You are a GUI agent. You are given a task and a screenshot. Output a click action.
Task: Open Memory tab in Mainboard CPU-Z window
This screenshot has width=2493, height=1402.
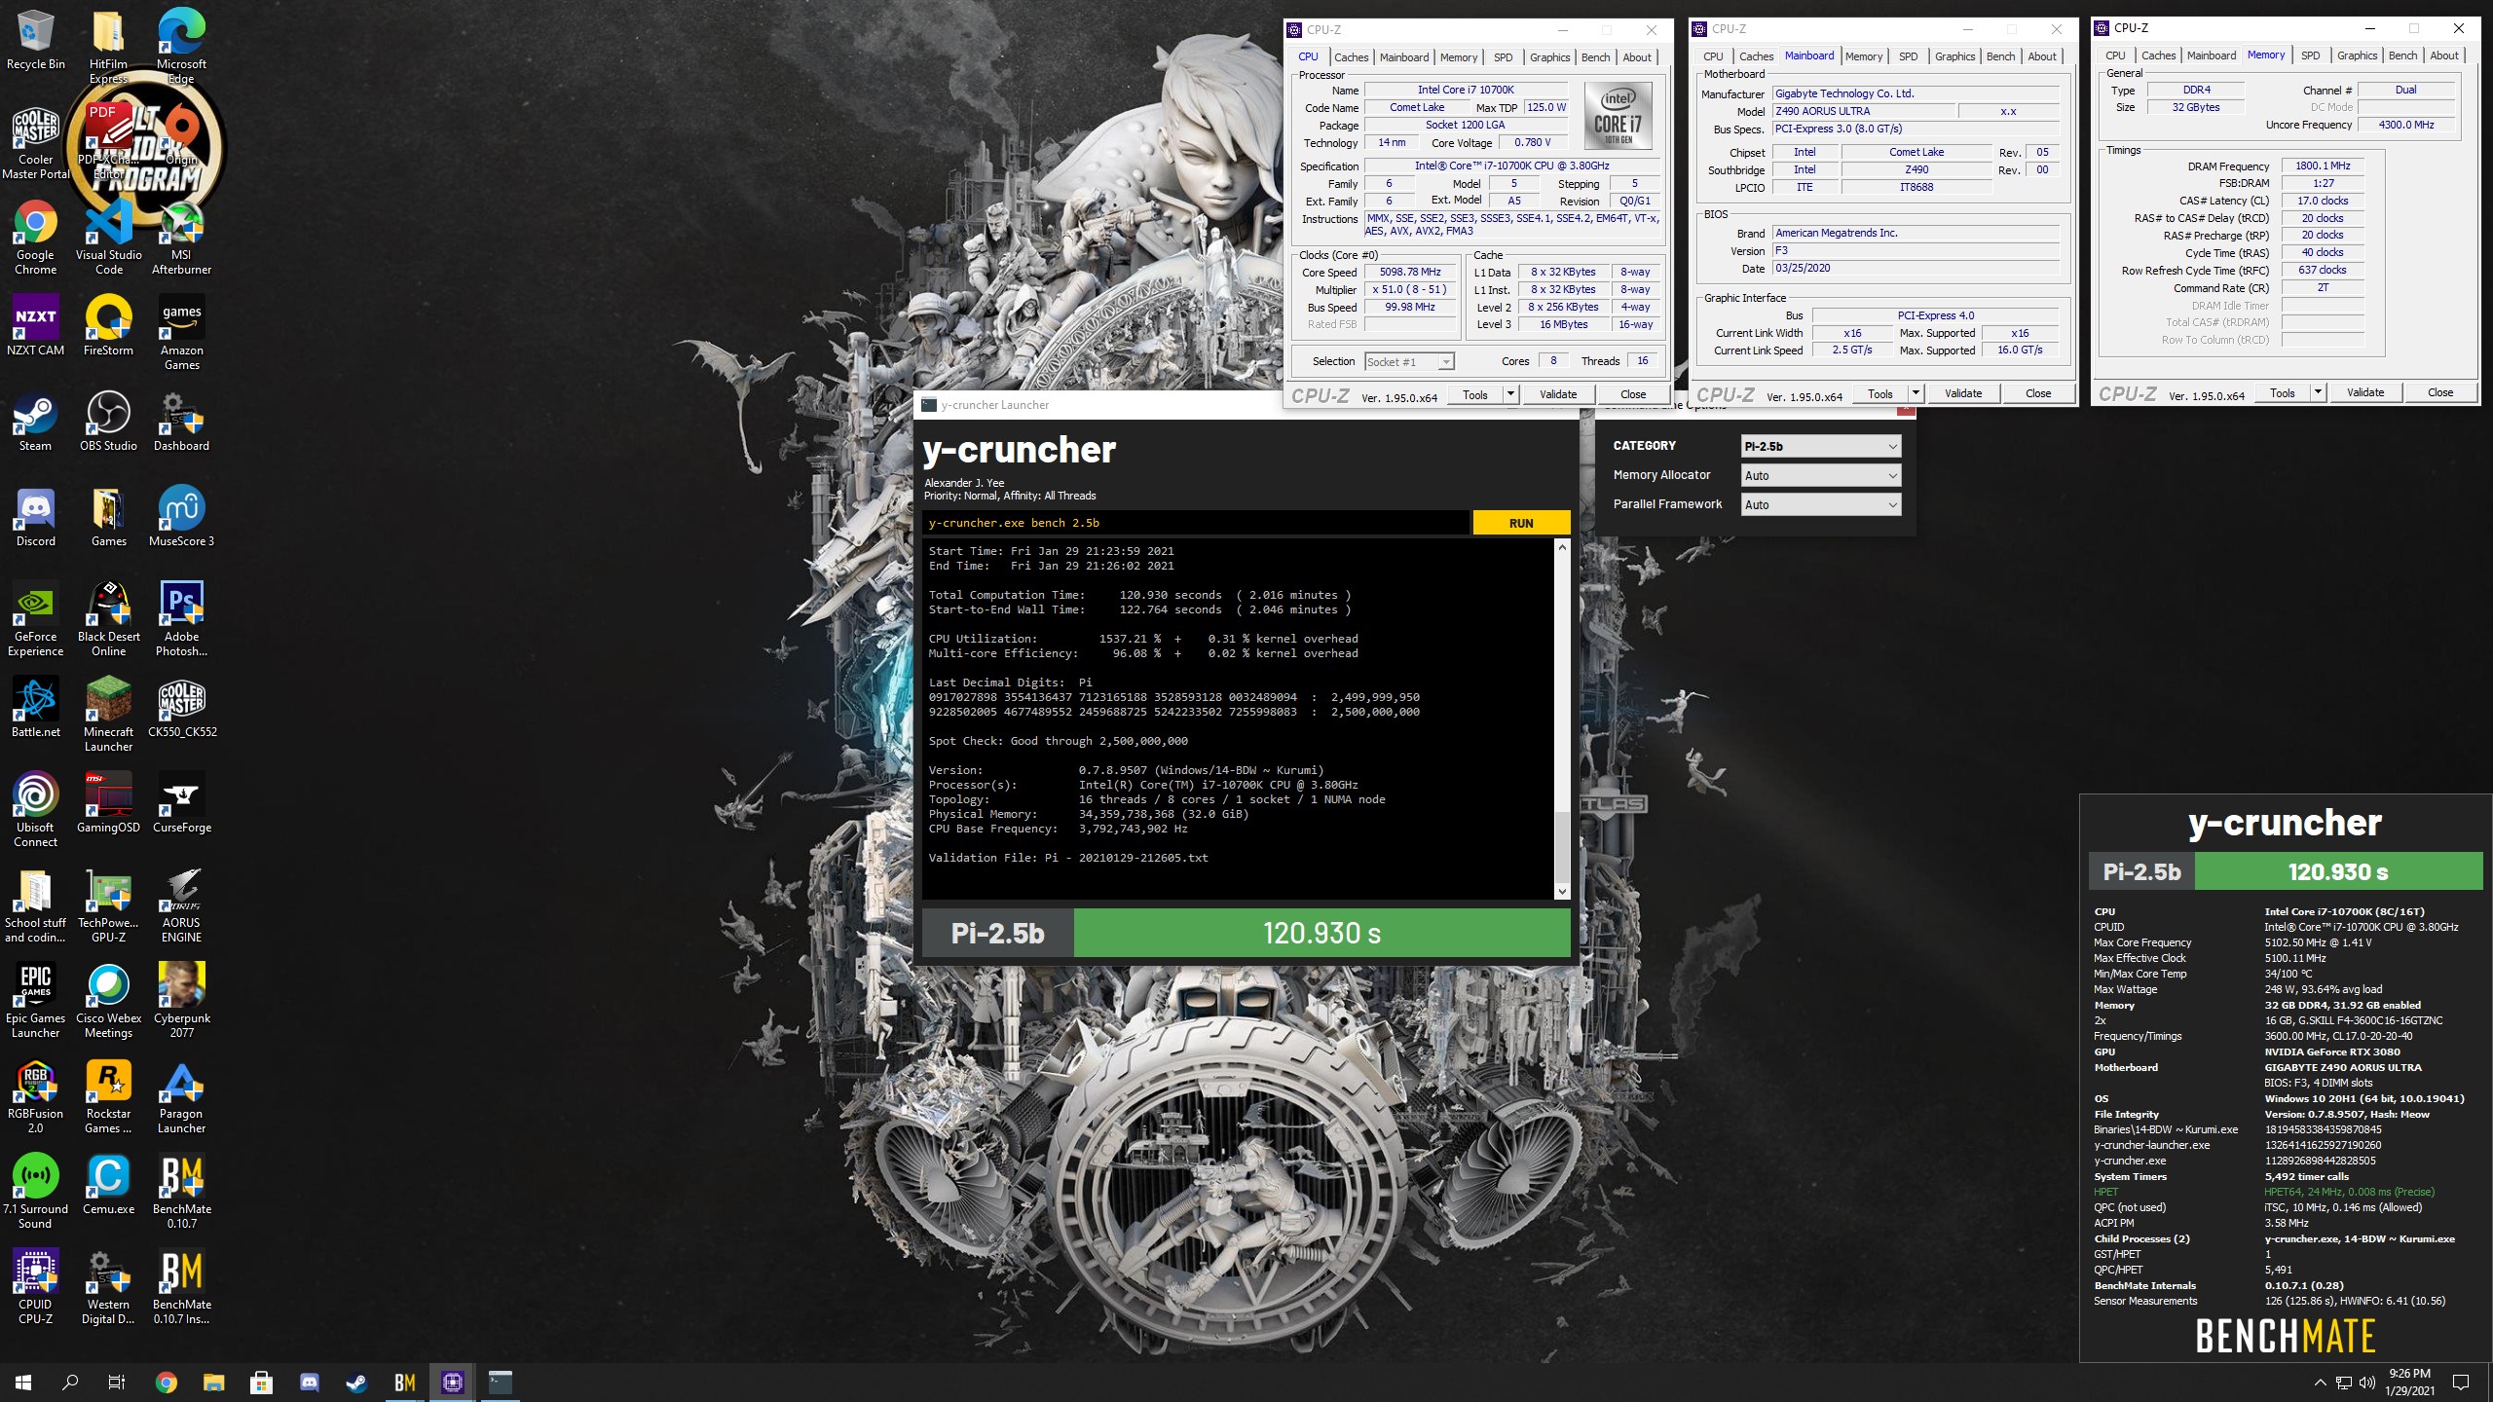(x=1863, y=56)
